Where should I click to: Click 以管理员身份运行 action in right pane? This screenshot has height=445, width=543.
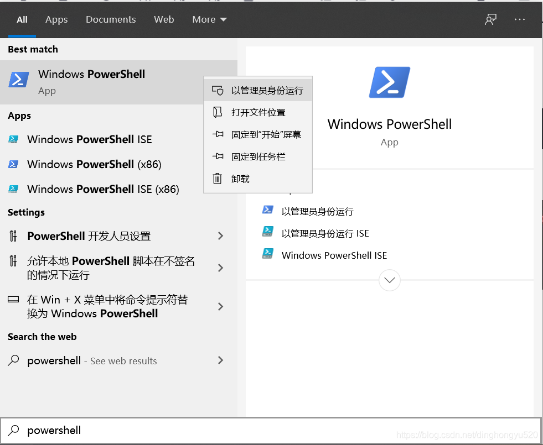(318, 211)
